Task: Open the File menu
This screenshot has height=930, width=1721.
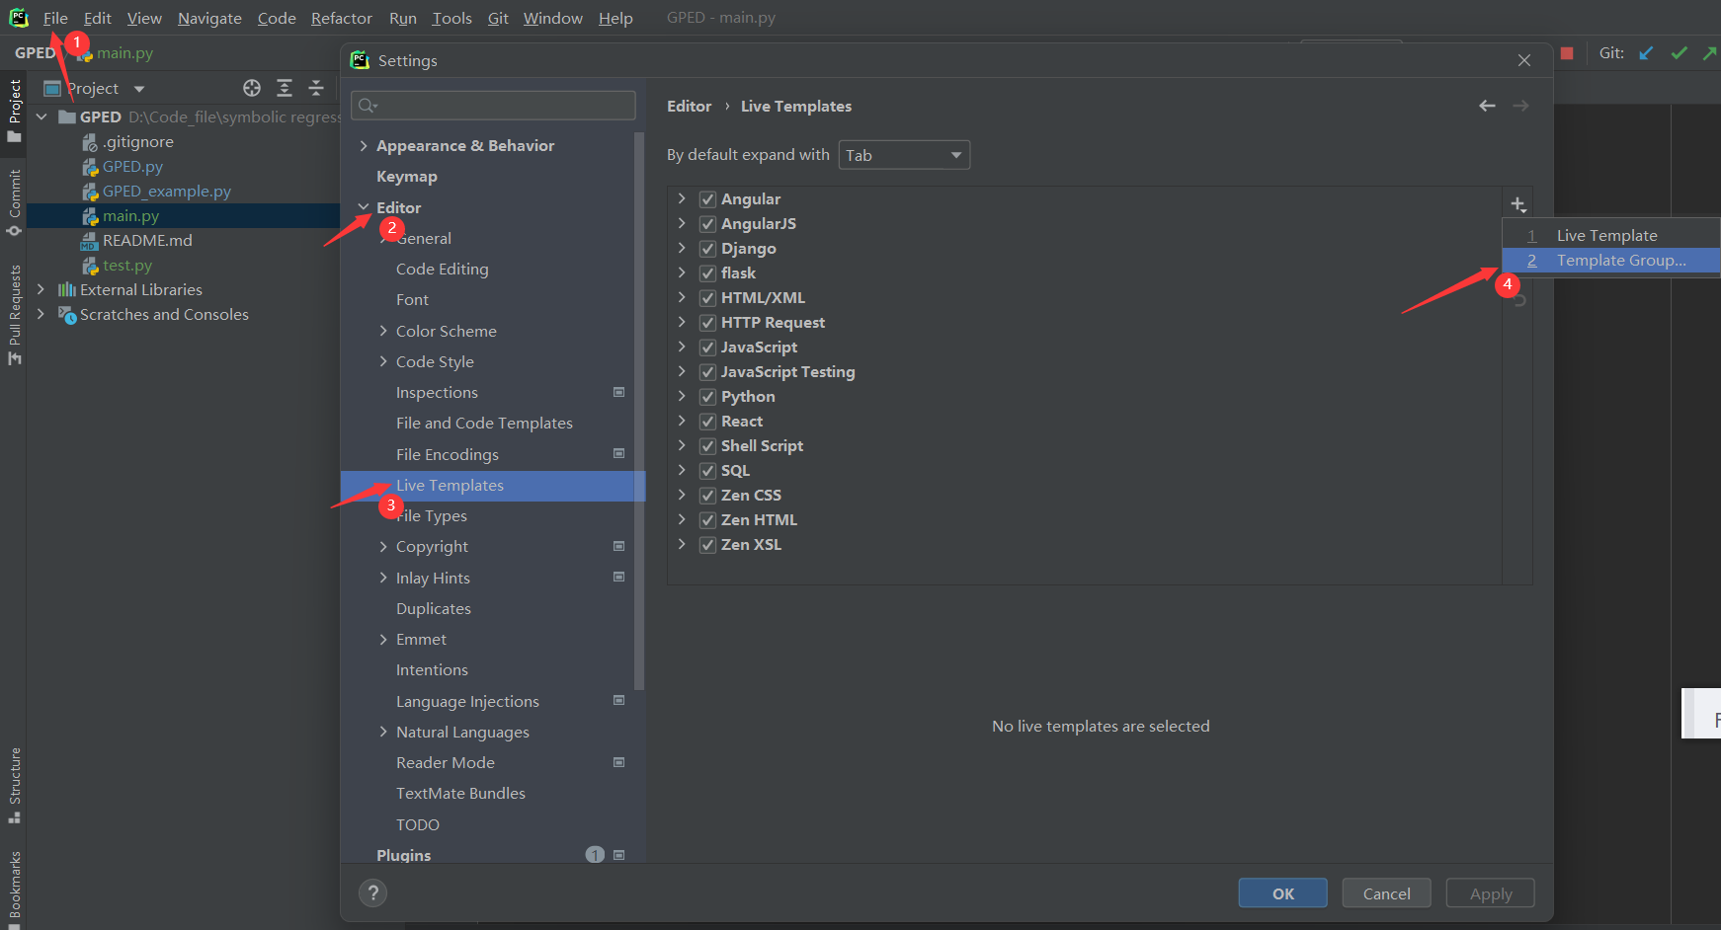Action: pyautogui.click(x=55, y=18)
